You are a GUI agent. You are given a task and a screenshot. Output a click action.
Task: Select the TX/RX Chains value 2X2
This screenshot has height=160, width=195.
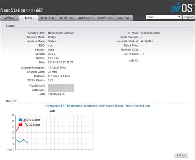click(50, 80)
